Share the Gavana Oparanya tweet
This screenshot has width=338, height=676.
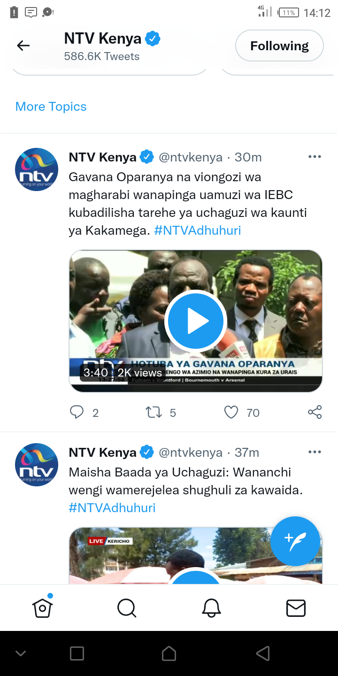tap(315, 412)
